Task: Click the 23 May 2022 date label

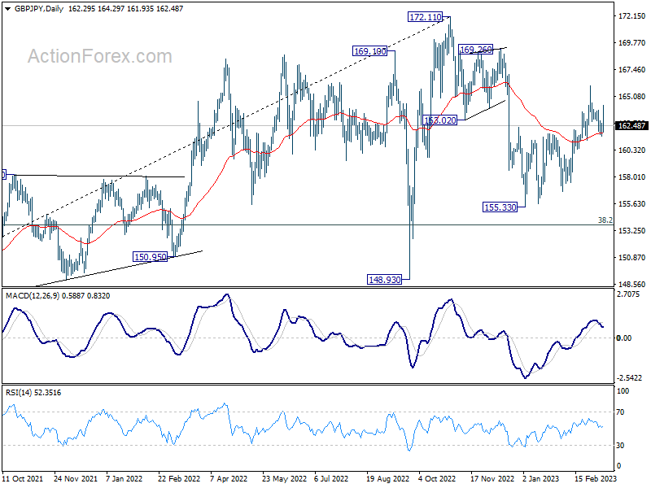Action: click(x=284, y=478)
